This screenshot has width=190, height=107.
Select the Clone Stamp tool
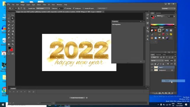tap(9, 28)
